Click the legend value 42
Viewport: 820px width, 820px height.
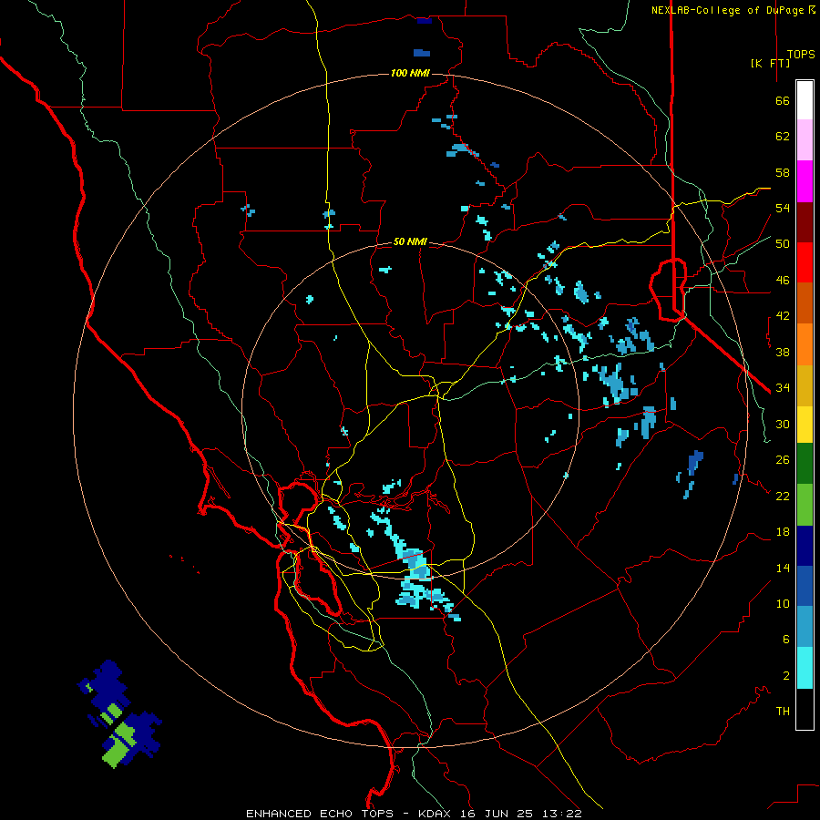(x=783, y=316)
